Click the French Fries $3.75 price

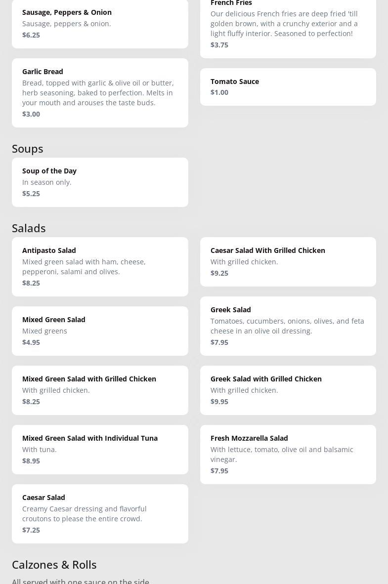(x=219, y=45)
